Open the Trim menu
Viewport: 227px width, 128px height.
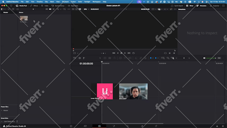pos(33,2)
